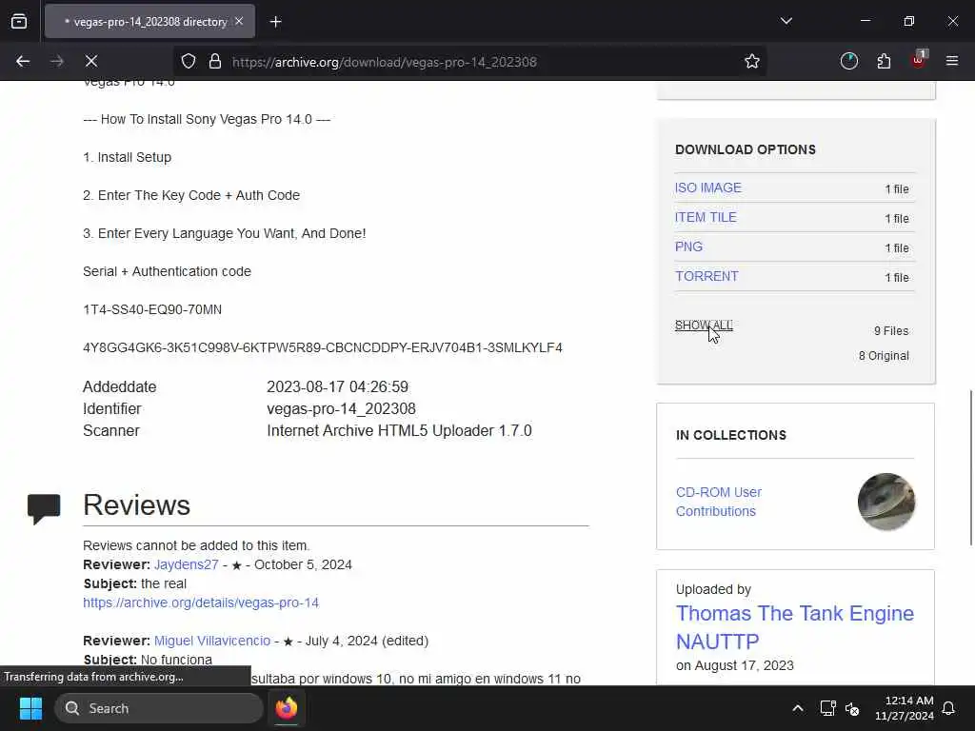Open the PNG download option
The height and width of the screenshot is (731, 975).
pos(689,247)
